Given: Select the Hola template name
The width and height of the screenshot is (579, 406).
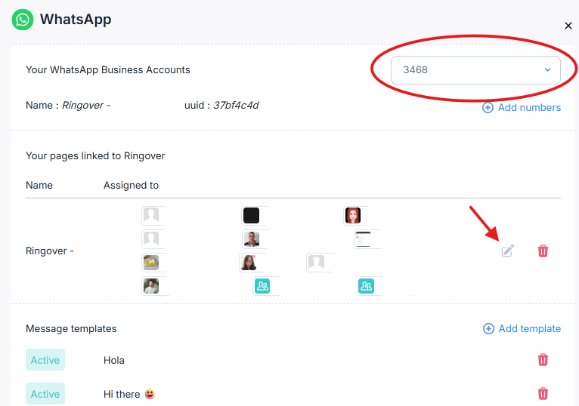Looking at the screenshot, I should [x=113, y=360].
